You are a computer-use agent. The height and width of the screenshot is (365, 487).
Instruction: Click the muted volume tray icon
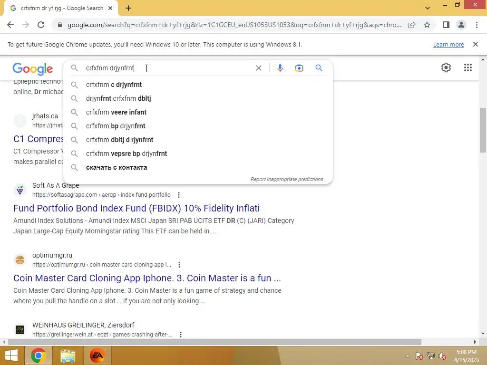pyautogui.click(x=442, y=356)
